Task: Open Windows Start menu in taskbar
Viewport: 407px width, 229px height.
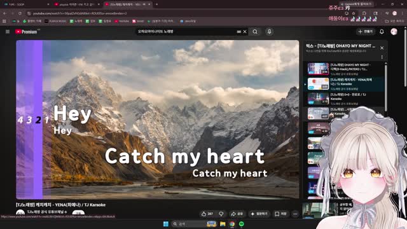Action: tap(166, 224)
